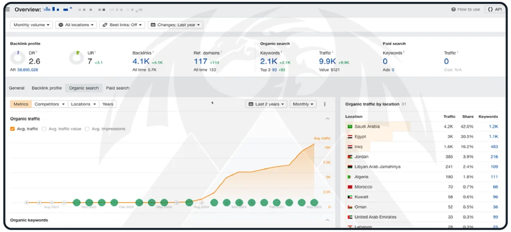Click the AR value 58,695,028 link
The height and width of the screenshot is (232, 511).
click(27, 70)
